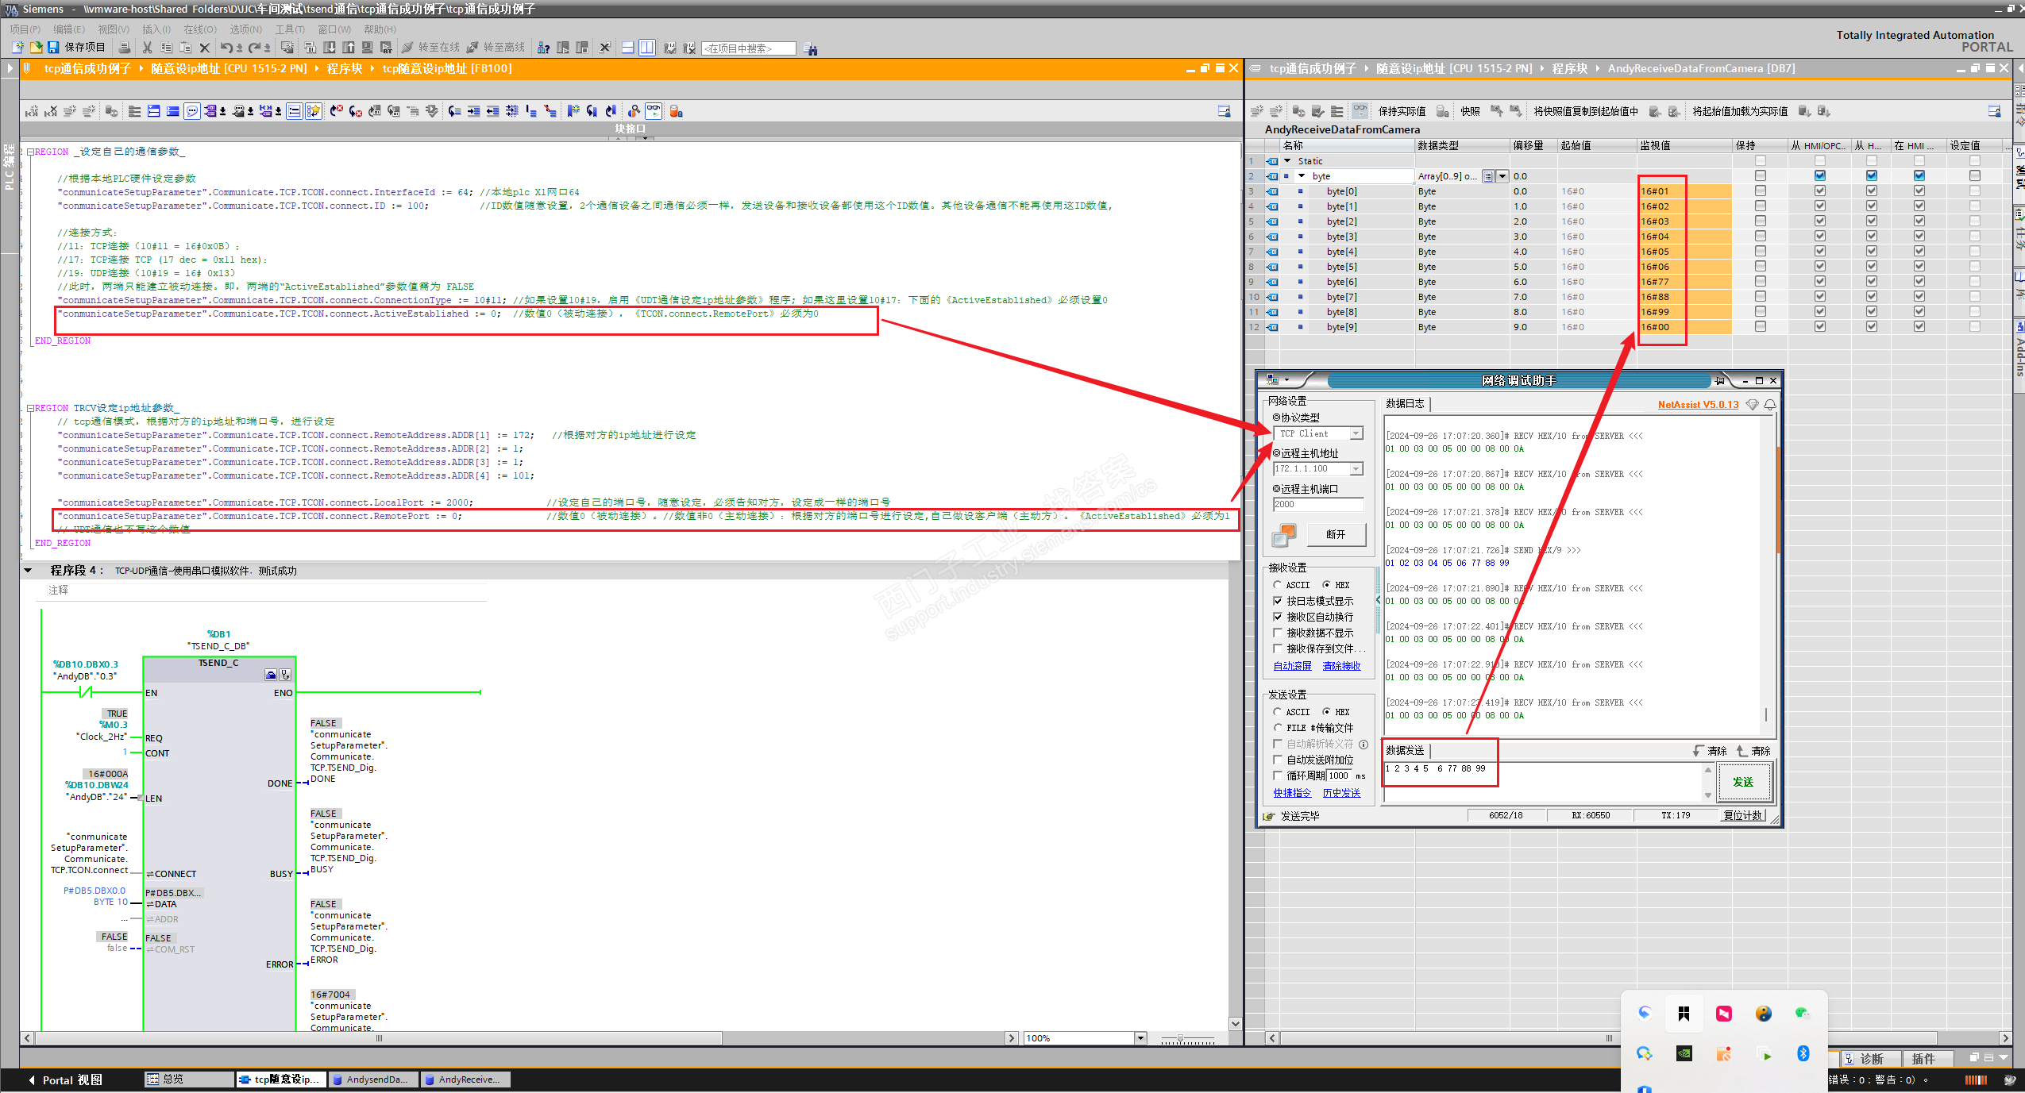Open the 在线(O) menu
The image size is (2025, 1093).
[x=199, y=29]
